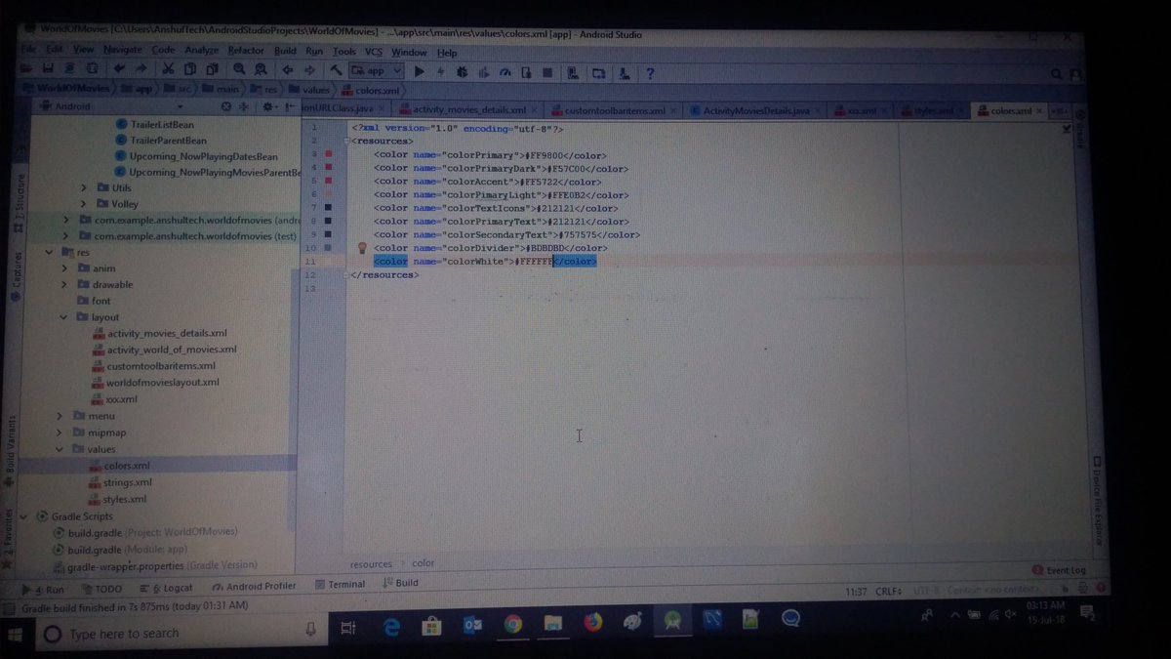Expand the Utils folder
Image resolution: width=1171 pixels, height=659 pixels.
tap(85, 187)
